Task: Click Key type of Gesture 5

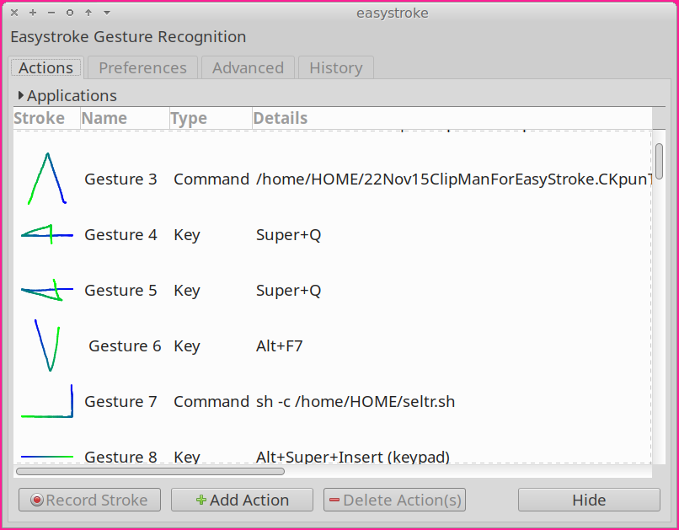Action: (x=187, y=291)
